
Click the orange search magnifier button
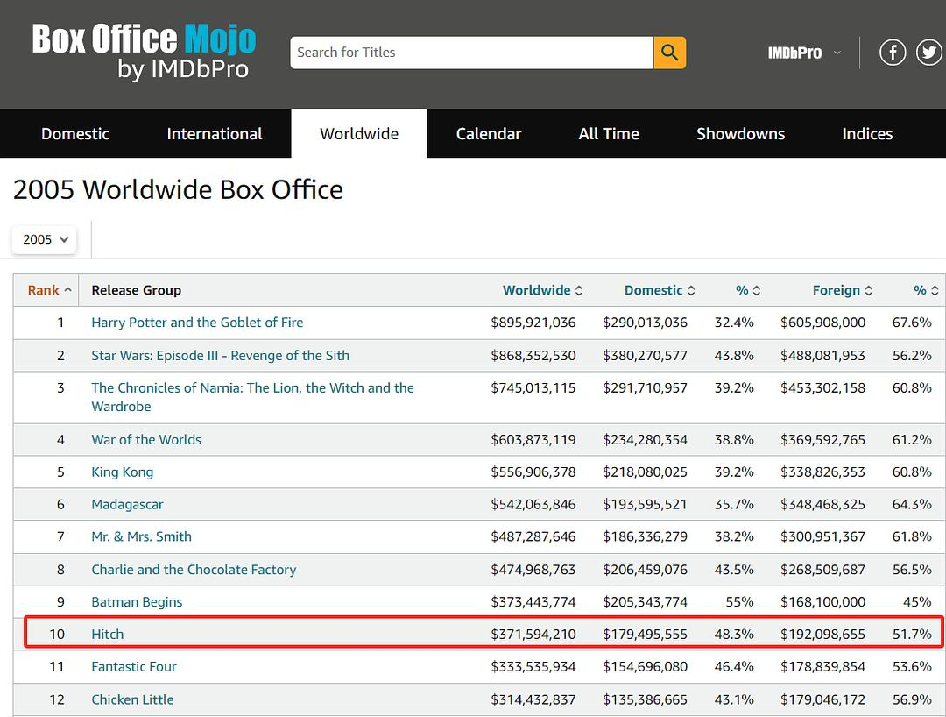point(669,53)
